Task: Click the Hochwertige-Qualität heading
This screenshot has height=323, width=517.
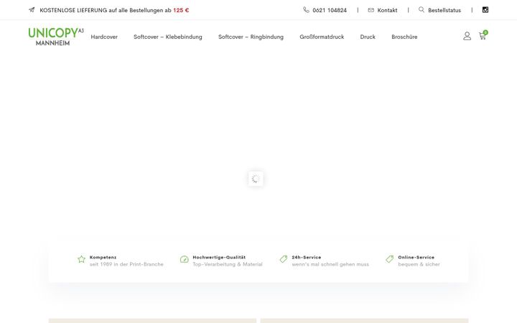Action: (x=219, y=257)
